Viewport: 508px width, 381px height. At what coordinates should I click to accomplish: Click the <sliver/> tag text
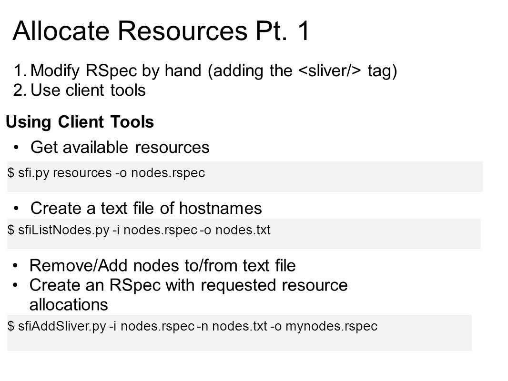click(329, 71)
